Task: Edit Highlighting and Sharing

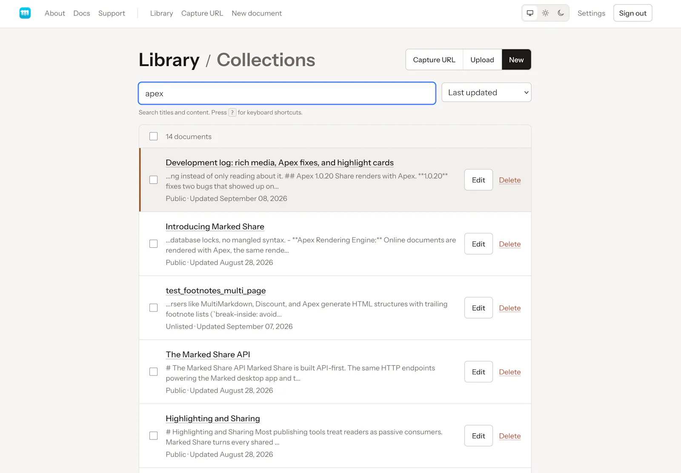Action: (478, 436)
